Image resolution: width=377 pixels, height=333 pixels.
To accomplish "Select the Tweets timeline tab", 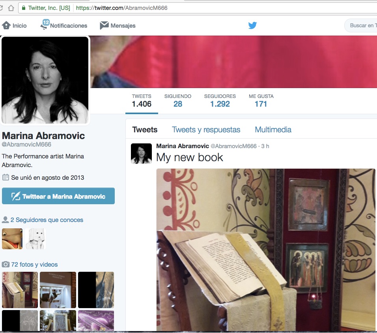I will click(x=145, y=130).
